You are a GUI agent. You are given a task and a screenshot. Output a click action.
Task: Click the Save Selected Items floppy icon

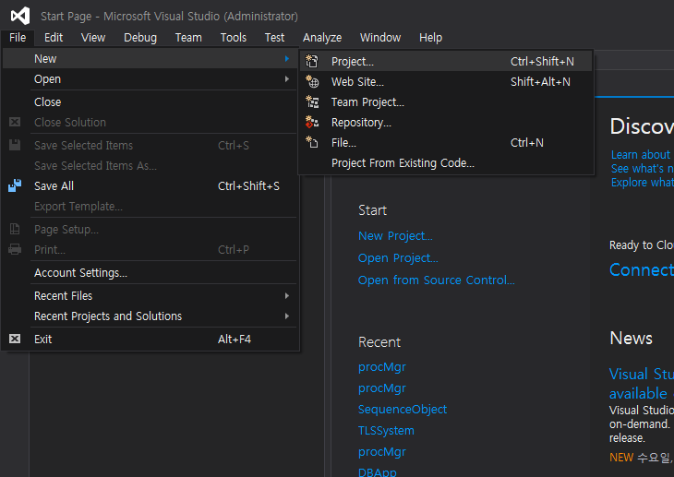(x=15, y=145)
